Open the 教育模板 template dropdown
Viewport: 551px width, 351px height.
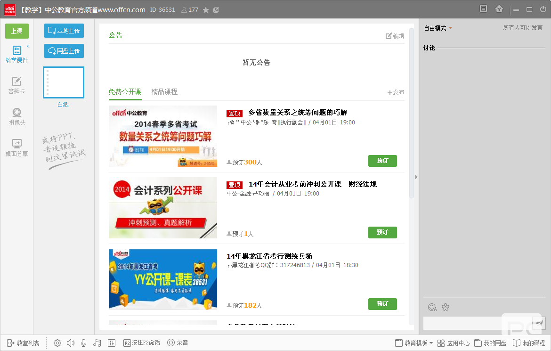coord(413,343)
